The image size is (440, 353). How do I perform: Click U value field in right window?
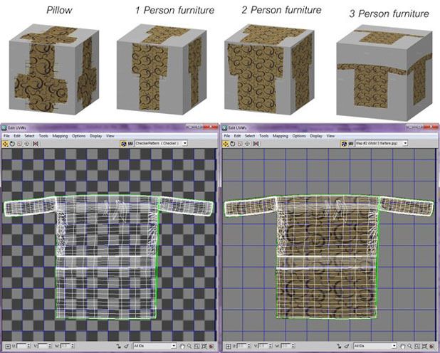241,346
